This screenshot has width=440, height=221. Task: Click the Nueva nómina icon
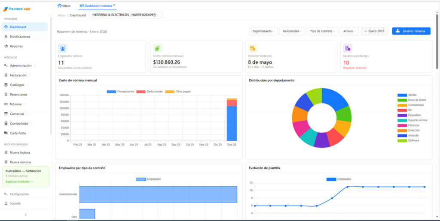tap(6, 162)
